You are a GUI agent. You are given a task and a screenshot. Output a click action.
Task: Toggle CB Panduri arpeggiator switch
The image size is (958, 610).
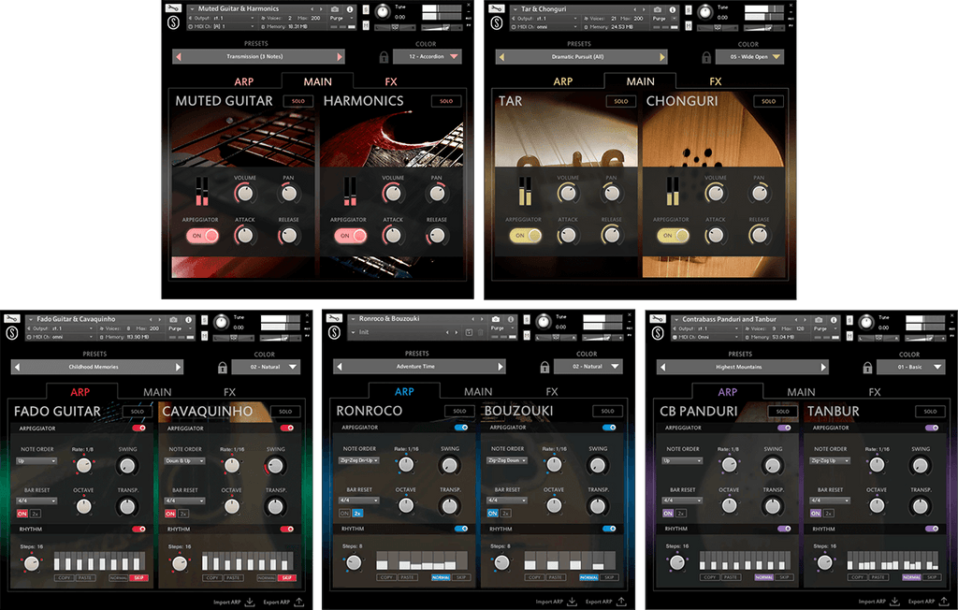785,428
